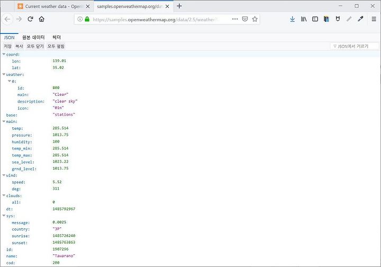Reload the current page
381x267 pixels.
tap(30, 19)
